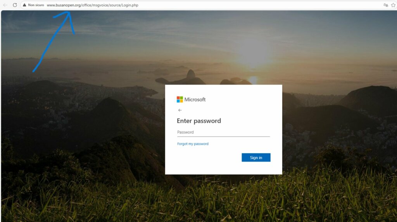
Task: Click the "Non sicuro" security label
Action: [x=36, y=5]
